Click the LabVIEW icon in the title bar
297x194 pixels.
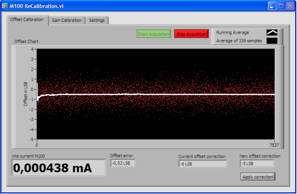tap(5, 6)
